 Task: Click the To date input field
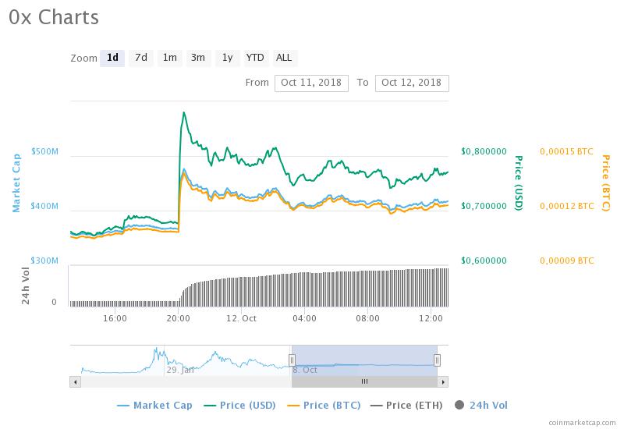[411, 83]
